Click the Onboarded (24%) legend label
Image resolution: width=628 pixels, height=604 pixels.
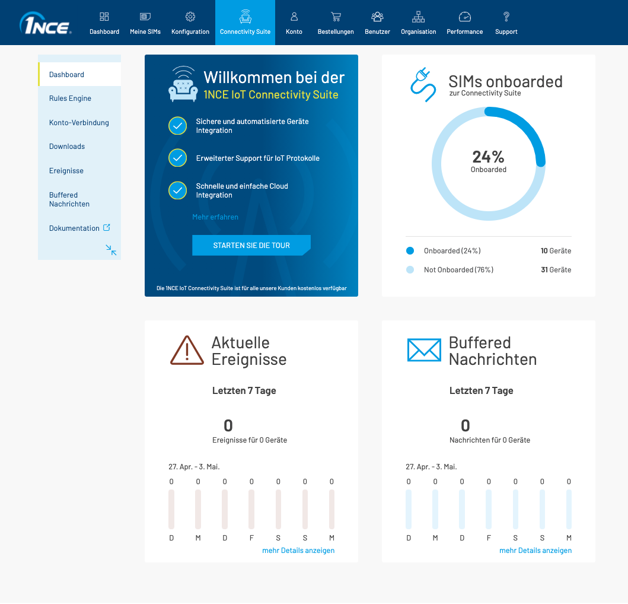coord(452,251)
